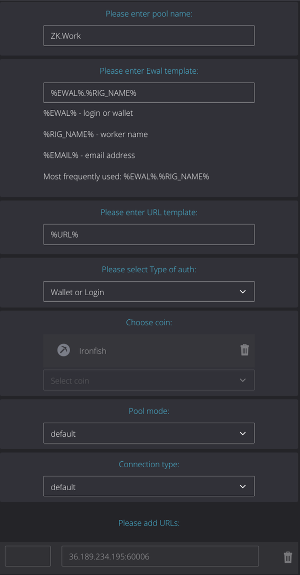
Task: Click the Pool mode chevron arrow
Action: click(x=243, y=434)
